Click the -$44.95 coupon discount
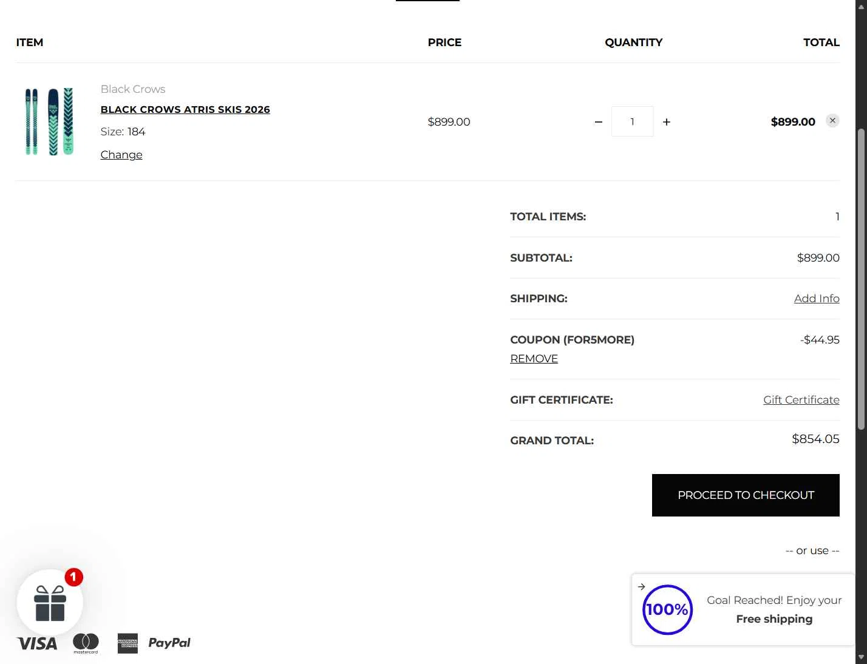Viewport: 867px width, 664px height. coord(820,340)
